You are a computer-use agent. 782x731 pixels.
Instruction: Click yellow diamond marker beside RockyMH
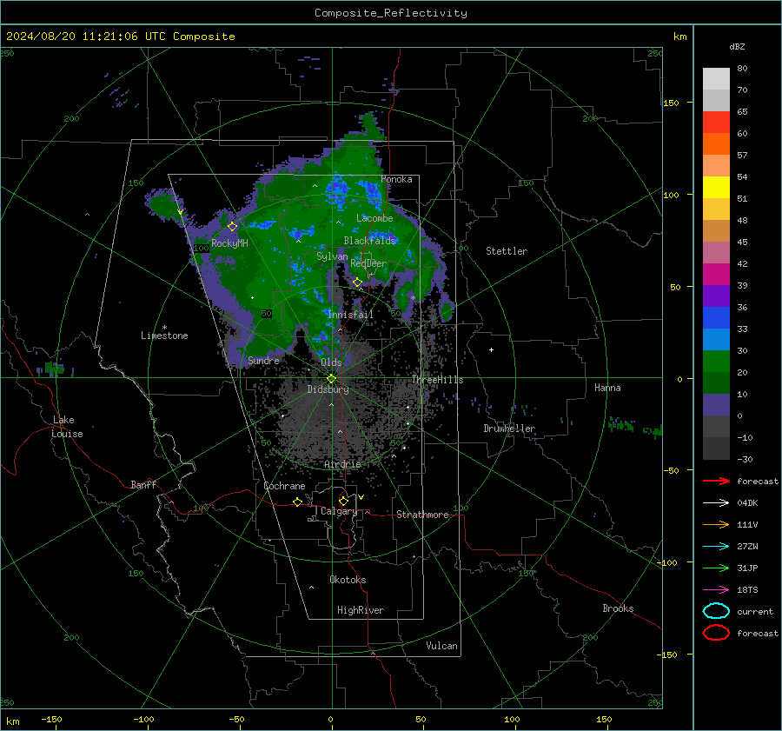point(232,227)
